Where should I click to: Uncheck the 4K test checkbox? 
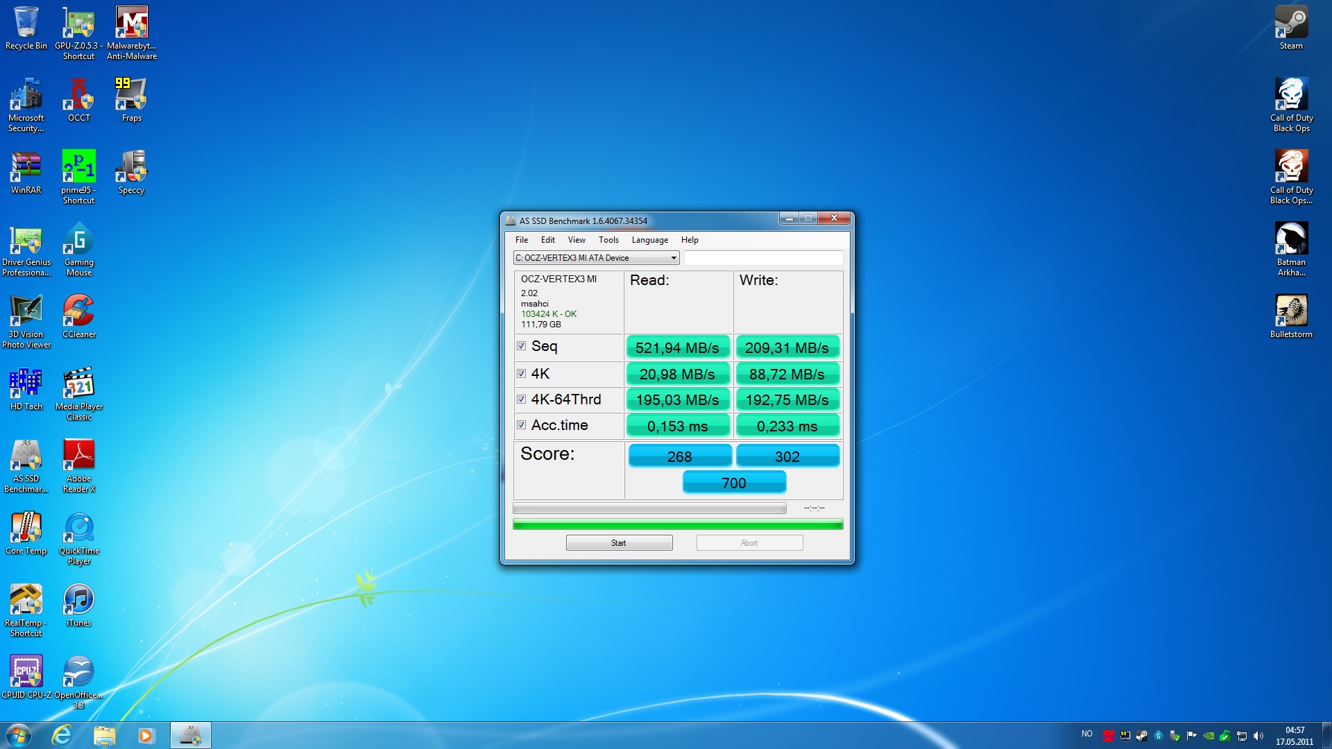[521, 374]
